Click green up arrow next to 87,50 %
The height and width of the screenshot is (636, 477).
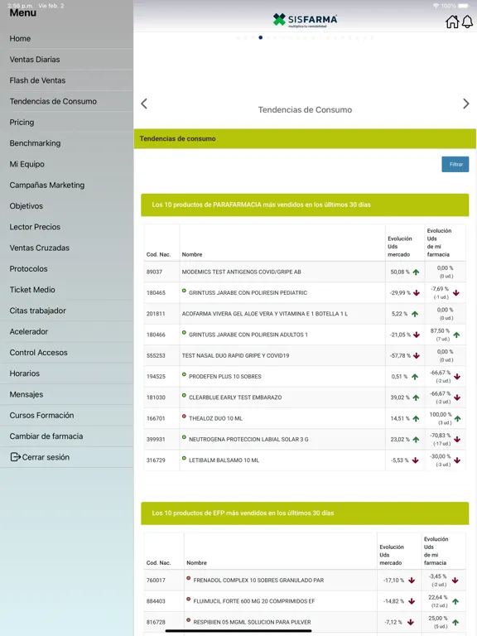tap(457, 335)
